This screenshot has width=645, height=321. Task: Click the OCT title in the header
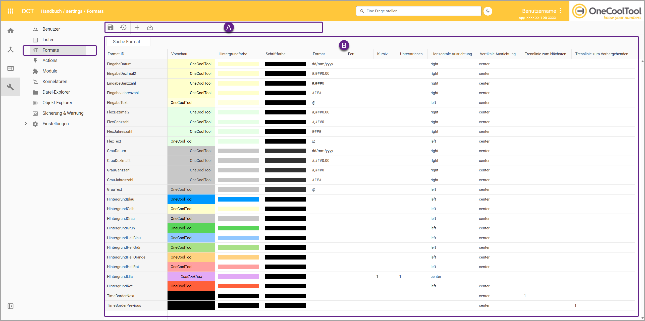[x=28, y=11]
